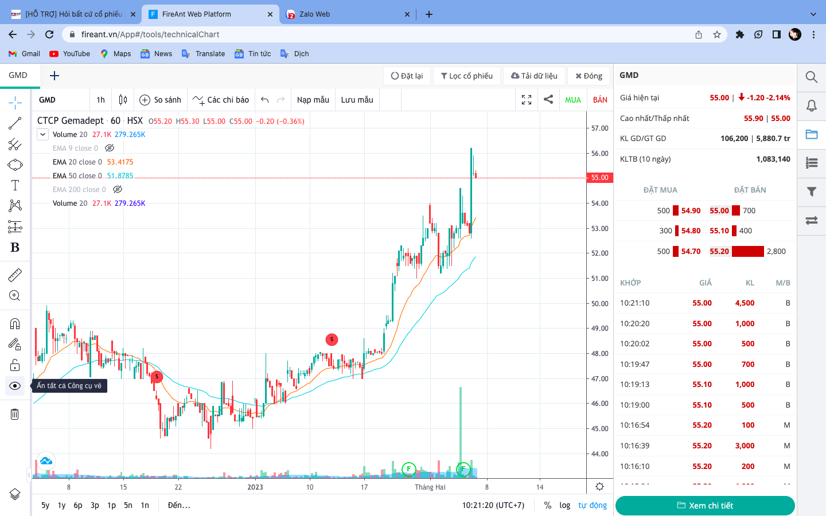Open the Nạp mẫu template menu
Viewport: 826px width, 516px height.
313,100
